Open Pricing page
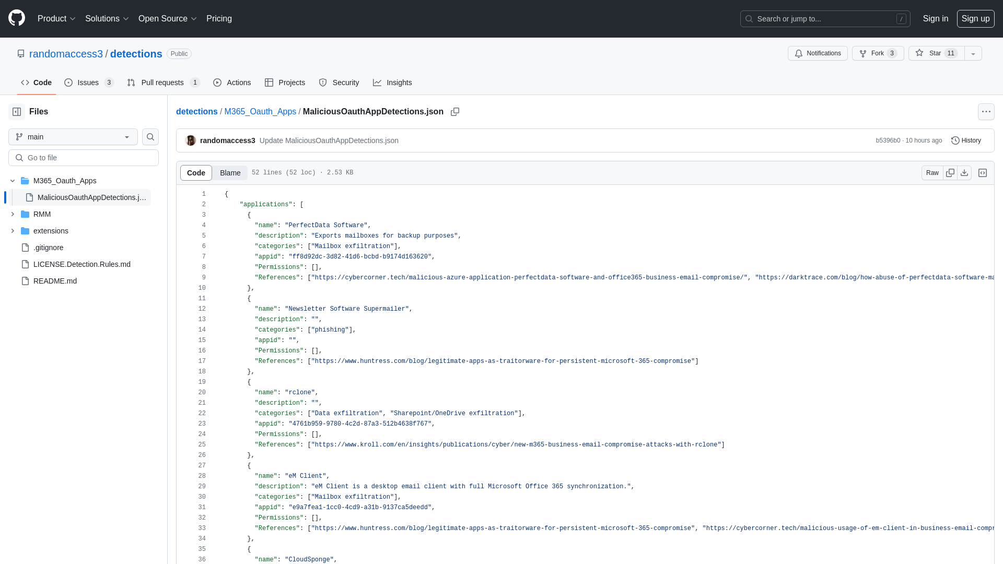 (219, 19)
